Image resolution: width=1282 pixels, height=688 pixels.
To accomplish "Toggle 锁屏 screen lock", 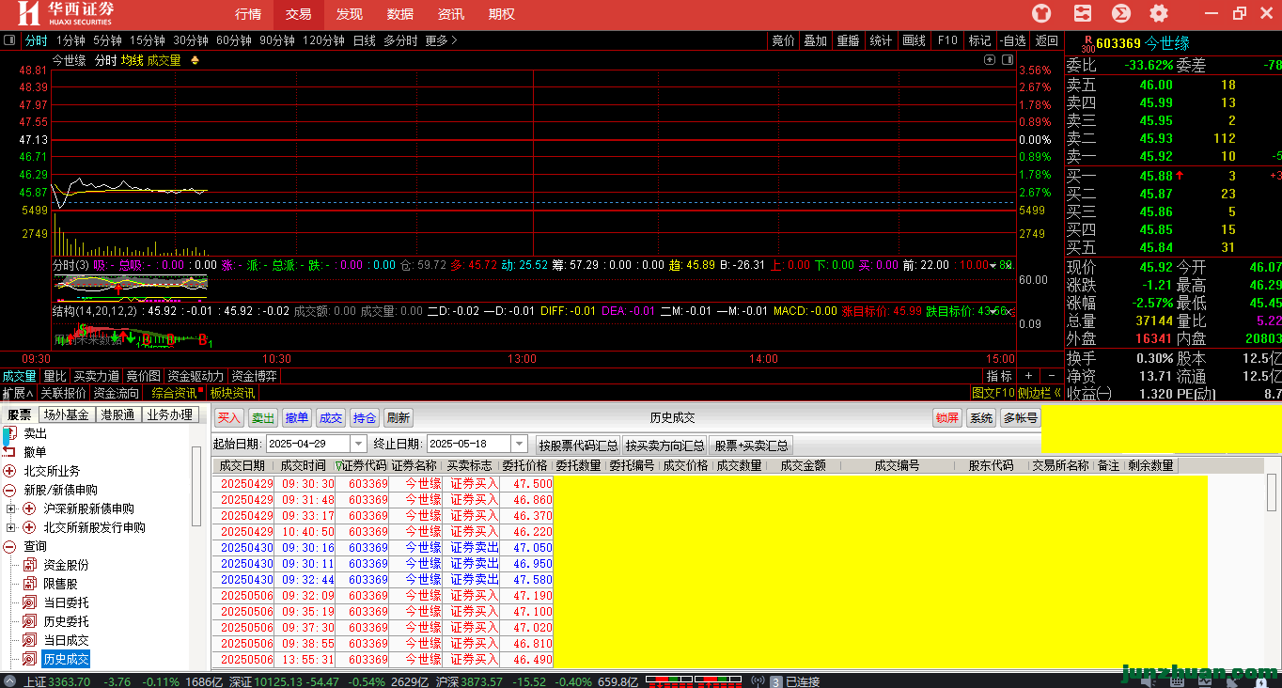I will tap(946, 418).
